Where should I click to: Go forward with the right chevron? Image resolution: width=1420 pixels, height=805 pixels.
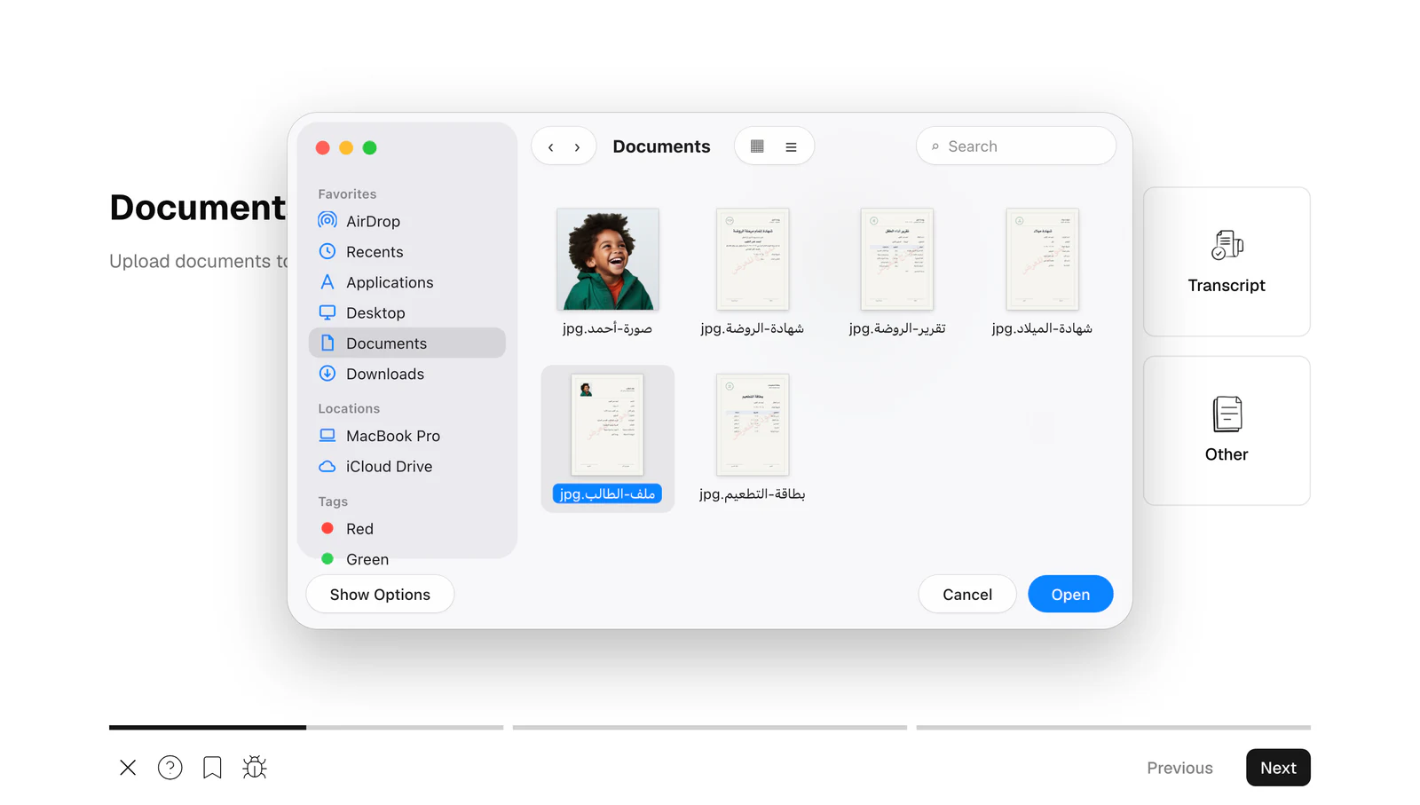pos(577,147)
